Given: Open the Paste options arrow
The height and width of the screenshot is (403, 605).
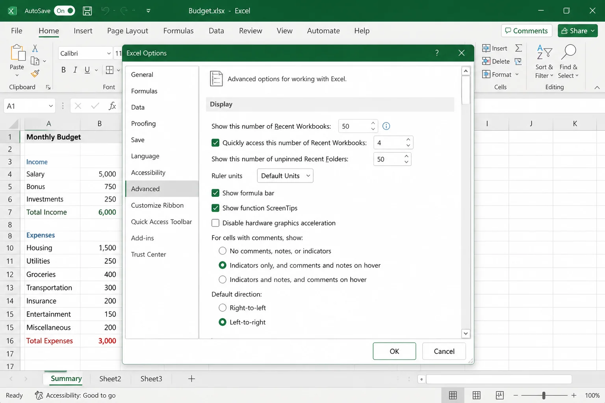Looking at the screenshot, I should (x=17, y=75).
